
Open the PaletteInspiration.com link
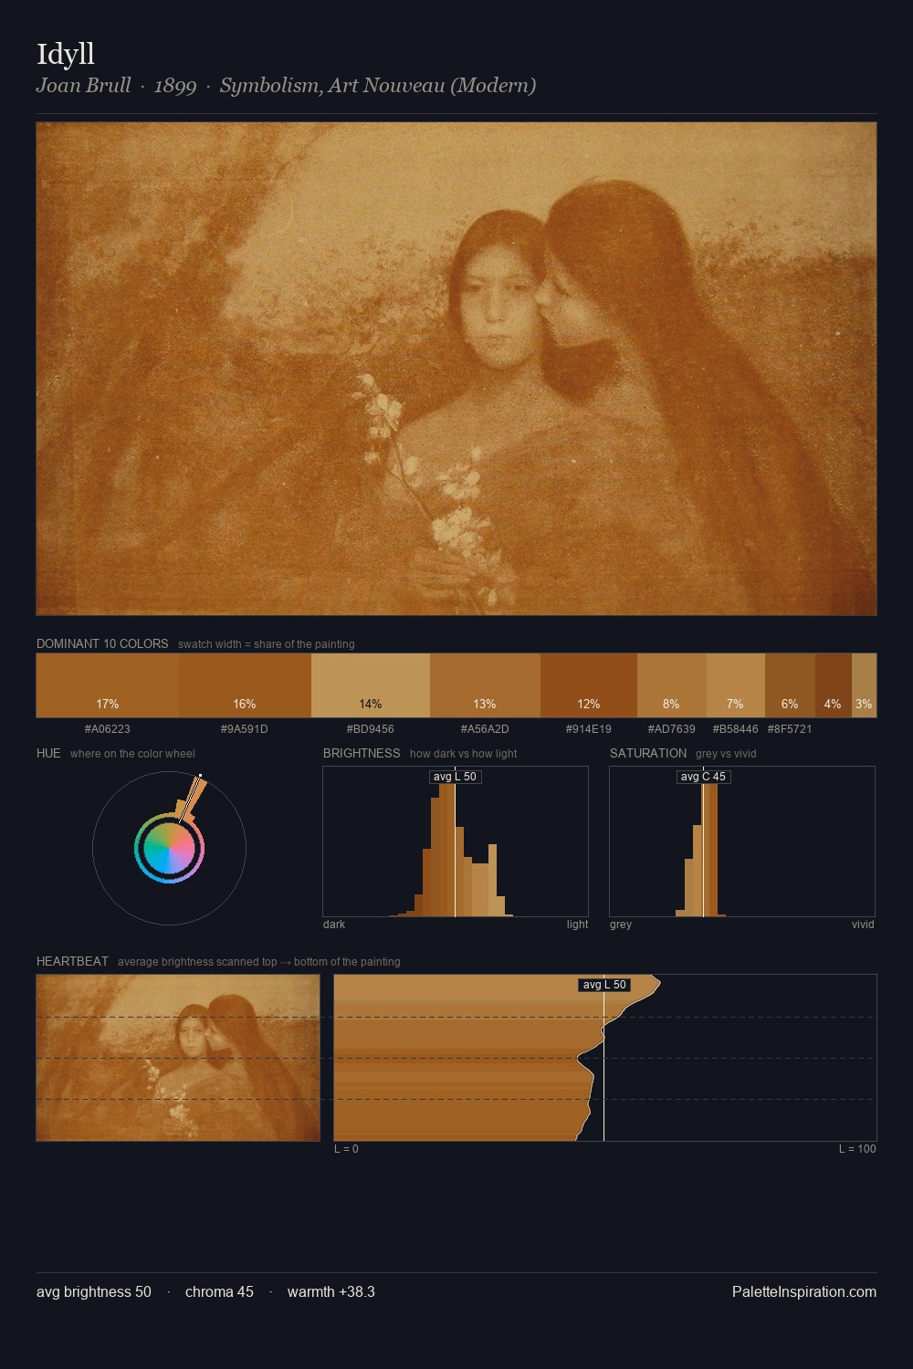click(804, 1291)
